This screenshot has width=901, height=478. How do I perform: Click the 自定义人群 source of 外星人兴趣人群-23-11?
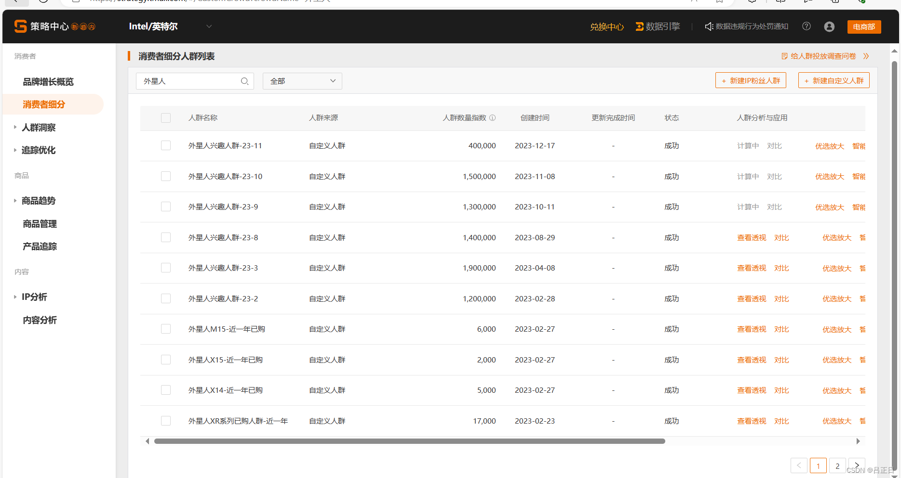coord(327,146)
